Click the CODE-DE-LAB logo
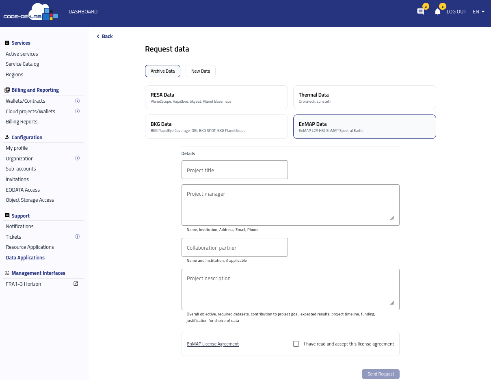 click(31, 12)
